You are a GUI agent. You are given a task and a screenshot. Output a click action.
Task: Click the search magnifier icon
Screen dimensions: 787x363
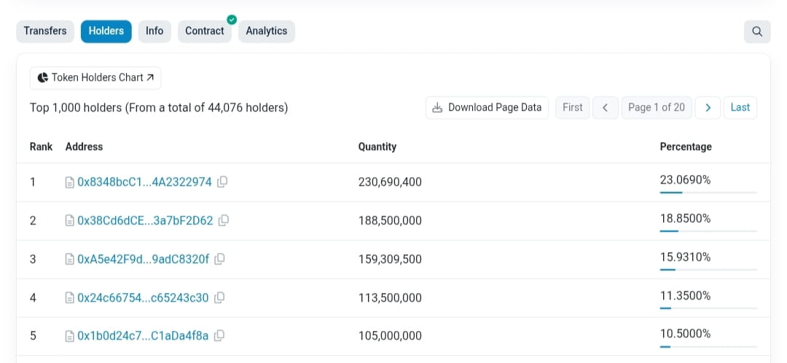pyautogui.click(x=757, y=31)
